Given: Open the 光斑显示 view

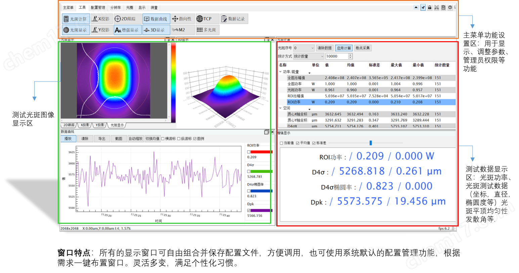Looking at the screenshot, I should 76,30.
